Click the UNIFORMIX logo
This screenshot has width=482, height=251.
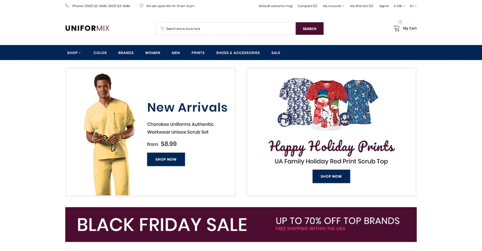point(87,28)
